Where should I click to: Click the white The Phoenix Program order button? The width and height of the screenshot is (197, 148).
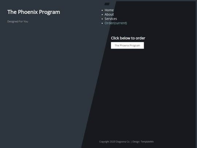(x=127, y=45)
